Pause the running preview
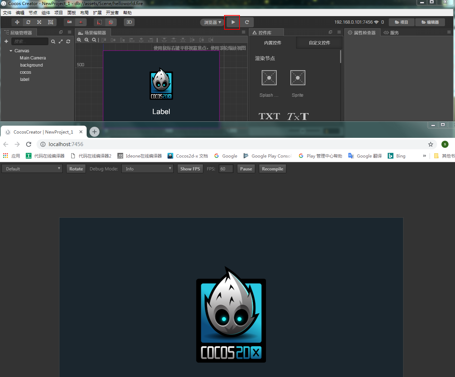Image resolution: width=455 pixels, height=377 pixels. pos(246,169)
